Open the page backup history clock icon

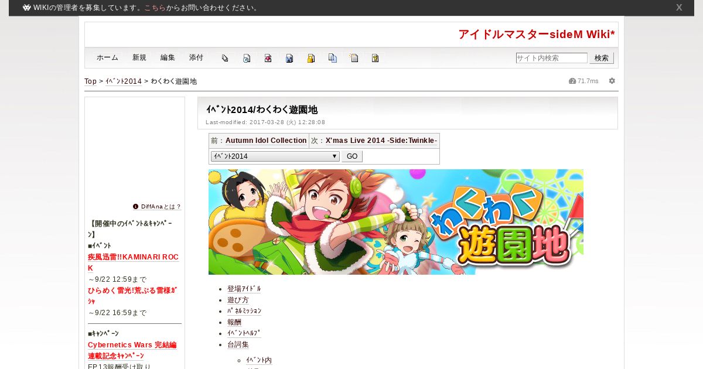(x=247, y=58)
